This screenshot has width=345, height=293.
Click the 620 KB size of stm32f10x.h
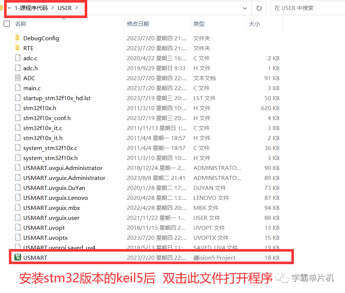270,108
